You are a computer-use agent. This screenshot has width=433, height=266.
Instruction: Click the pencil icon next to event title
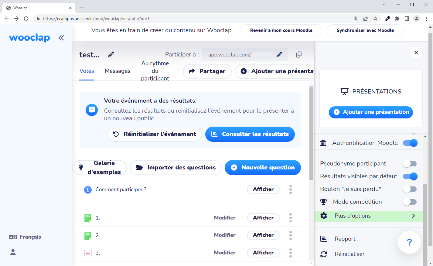click(111, 55)
